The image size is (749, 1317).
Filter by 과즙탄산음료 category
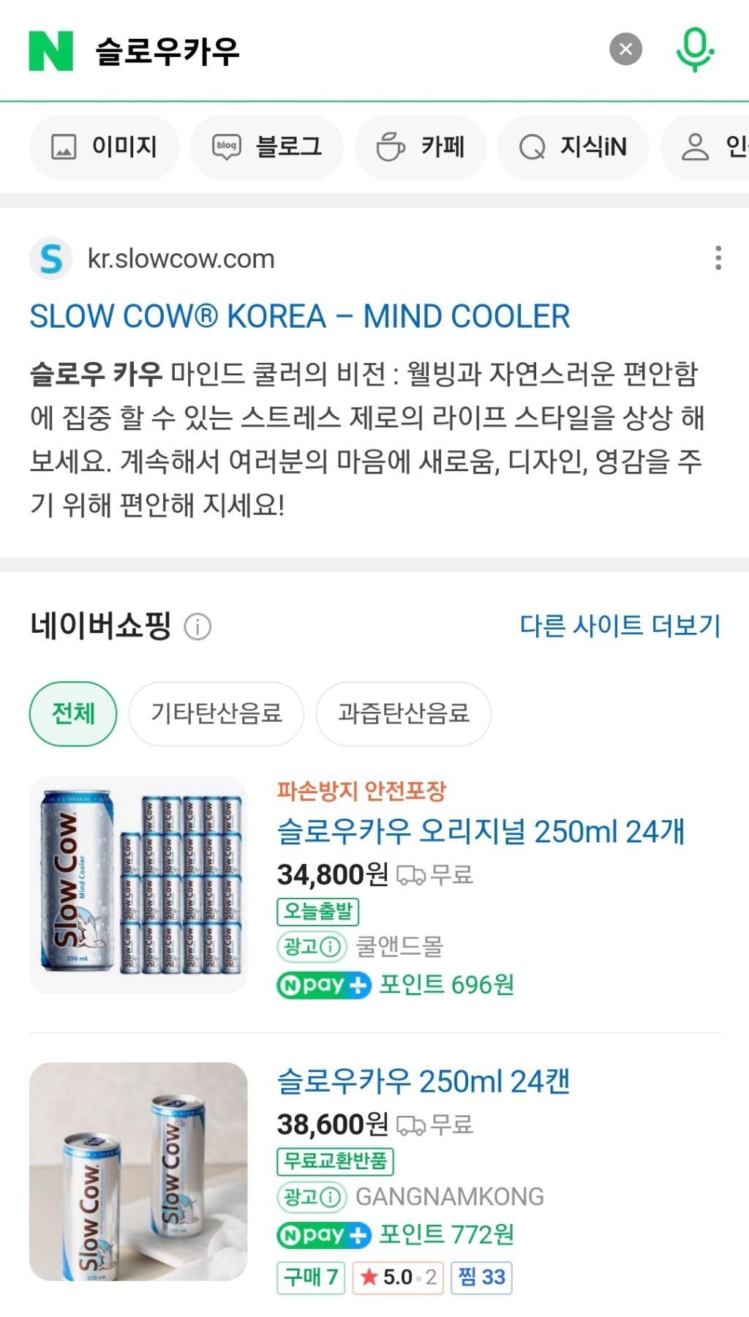point(403,713)
